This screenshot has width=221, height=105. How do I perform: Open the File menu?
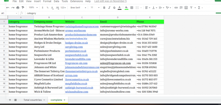click(15, 1)
